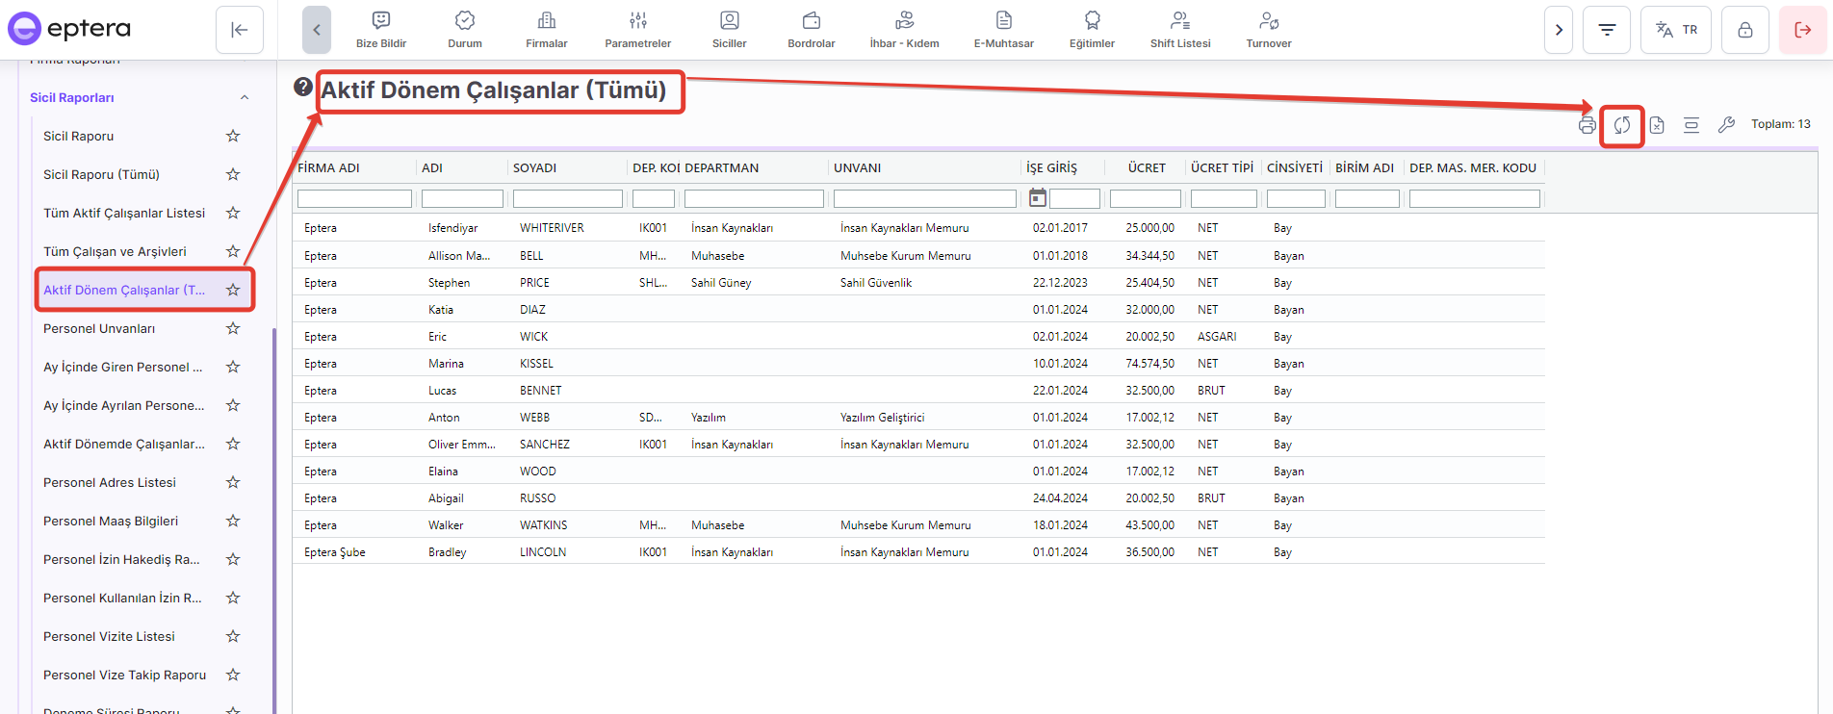The height and width of the screenshot is (714, 1833).
Task: Click the row layout icon beside wrench
Action: coord(1691,125)
